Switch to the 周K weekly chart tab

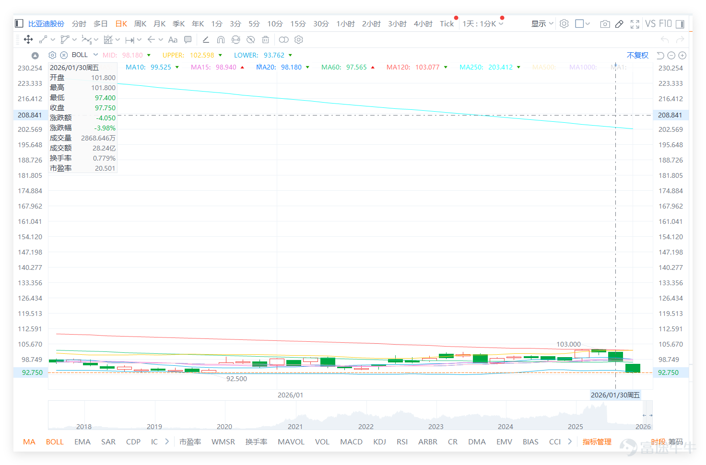click(141, 23)
